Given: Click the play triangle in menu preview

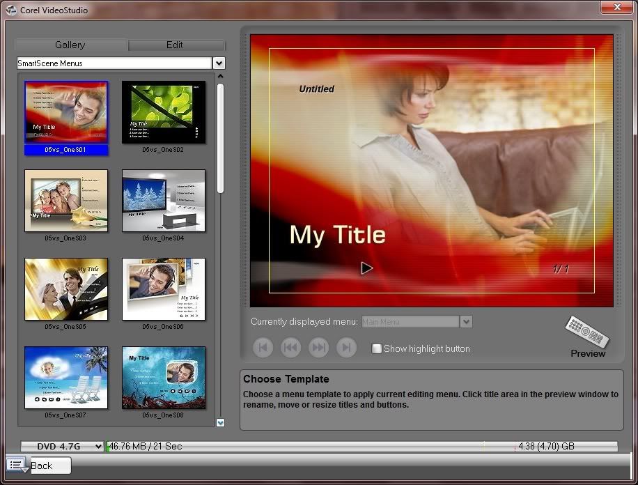Looking at the screenshot, I should pyautogui.click(x=366, y=268).
